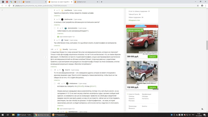Open 'Правила' footer link
The height and width of the screenshot is (117, 208).
(x=131, y=99)
